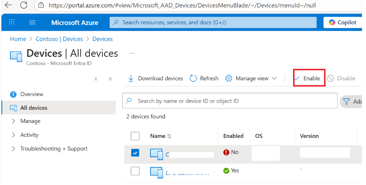Open the hamburger portal menu
Image resolution: width=366 pixels, height=185 pixels.
(33, 22)
